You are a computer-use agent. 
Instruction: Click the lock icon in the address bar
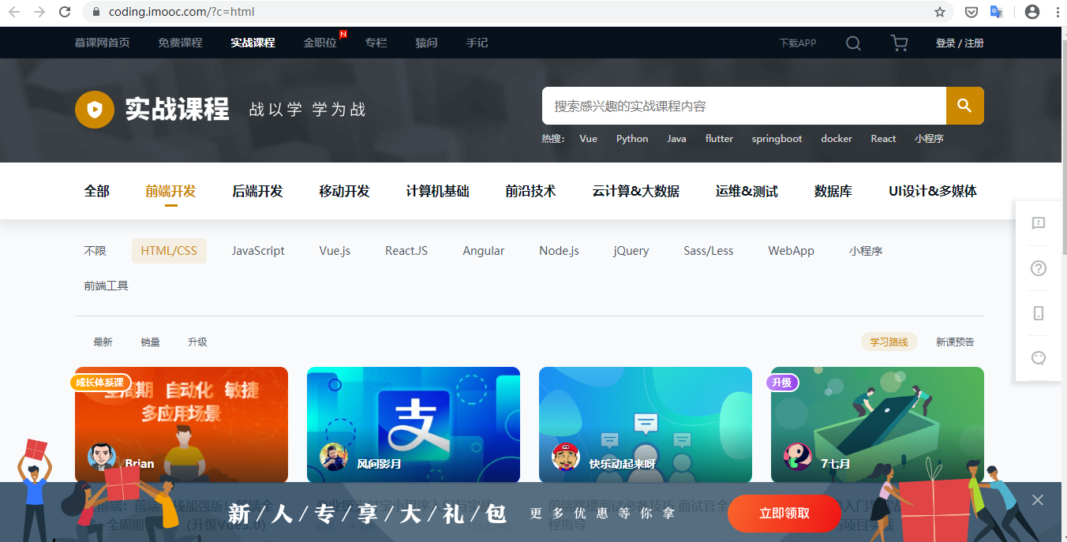[96, 12]
